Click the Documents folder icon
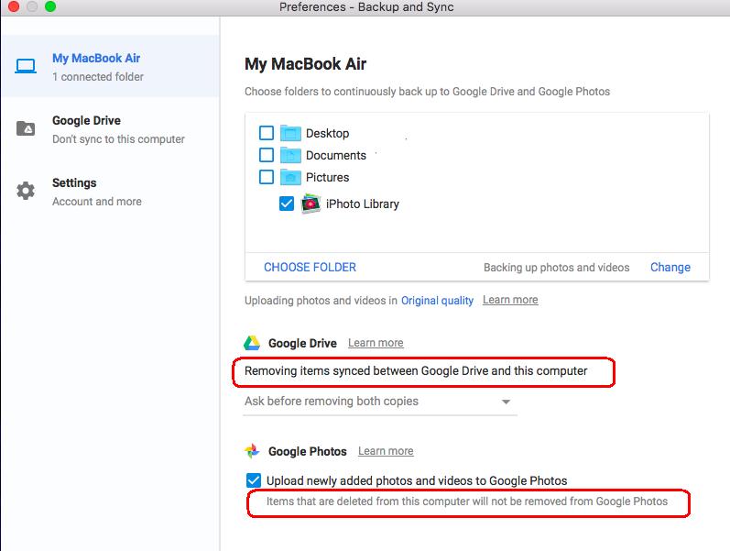Image resolution: width=730 pixels, height=551 pixels. (290, 155)
